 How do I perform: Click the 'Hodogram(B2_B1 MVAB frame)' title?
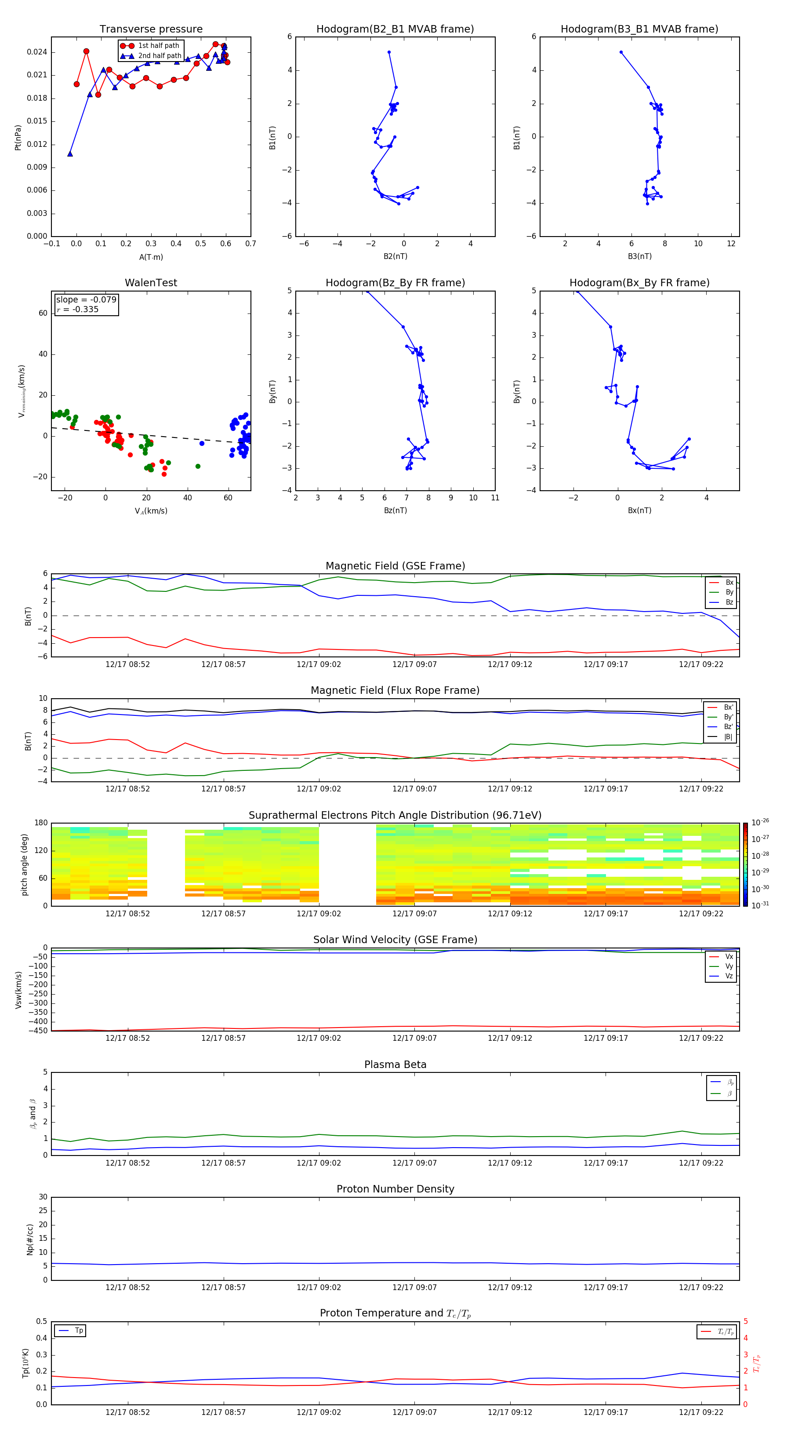tap(395, 29)
